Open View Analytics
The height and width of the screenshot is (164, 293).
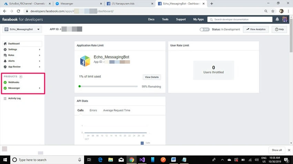256,29
